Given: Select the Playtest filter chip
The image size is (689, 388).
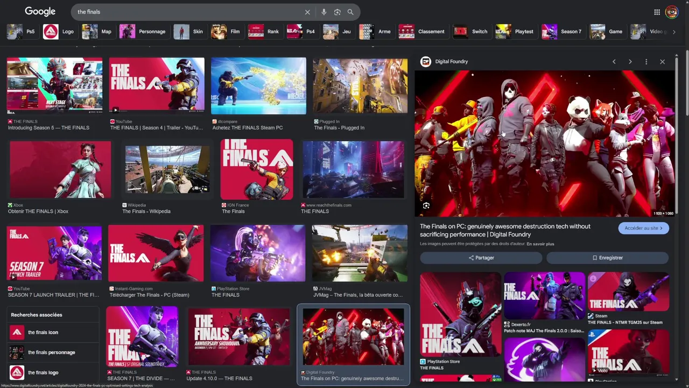Looking at the screenshot, I should coord(515,31).
